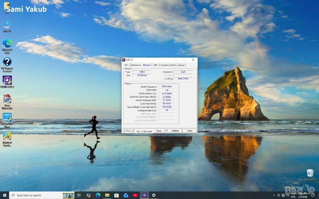Switch to the SPD tab

pyautogui.click(x=155, y=65)
